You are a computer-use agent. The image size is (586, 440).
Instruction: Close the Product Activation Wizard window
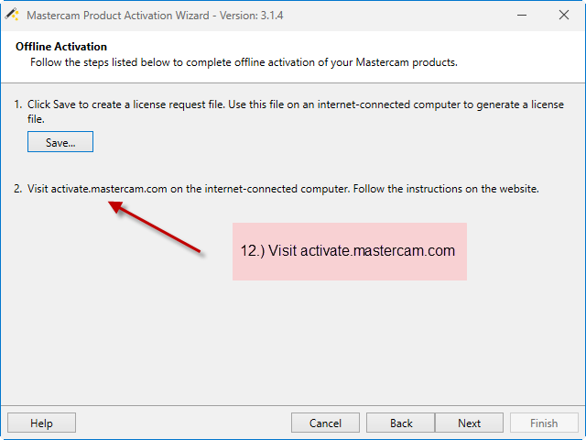click(x=564, y=15)
